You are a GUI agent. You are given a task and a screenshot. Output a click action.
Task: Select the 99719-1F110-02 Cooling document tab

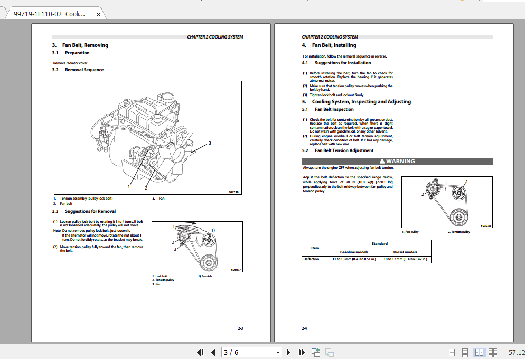click(50, 15)
